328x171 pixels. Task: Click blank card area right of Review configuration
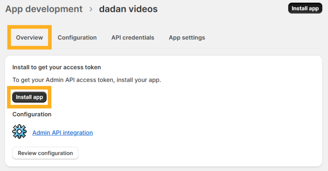pos(198,153)
